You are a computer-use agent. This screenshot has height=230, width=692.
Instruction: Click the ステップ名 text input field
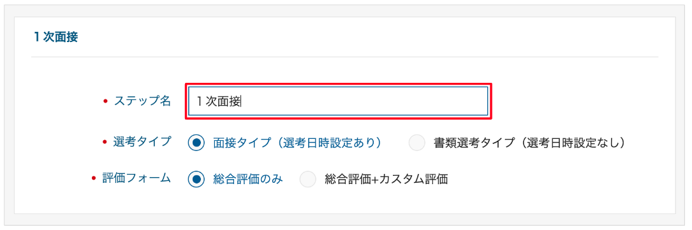[338, 101]
